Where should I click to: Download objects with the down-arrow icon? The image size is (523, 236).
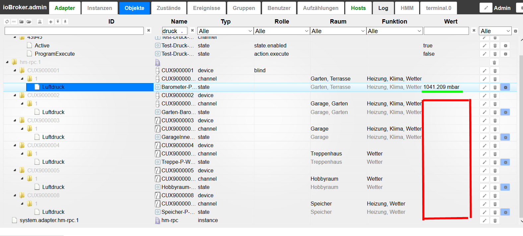coord(65,22)
